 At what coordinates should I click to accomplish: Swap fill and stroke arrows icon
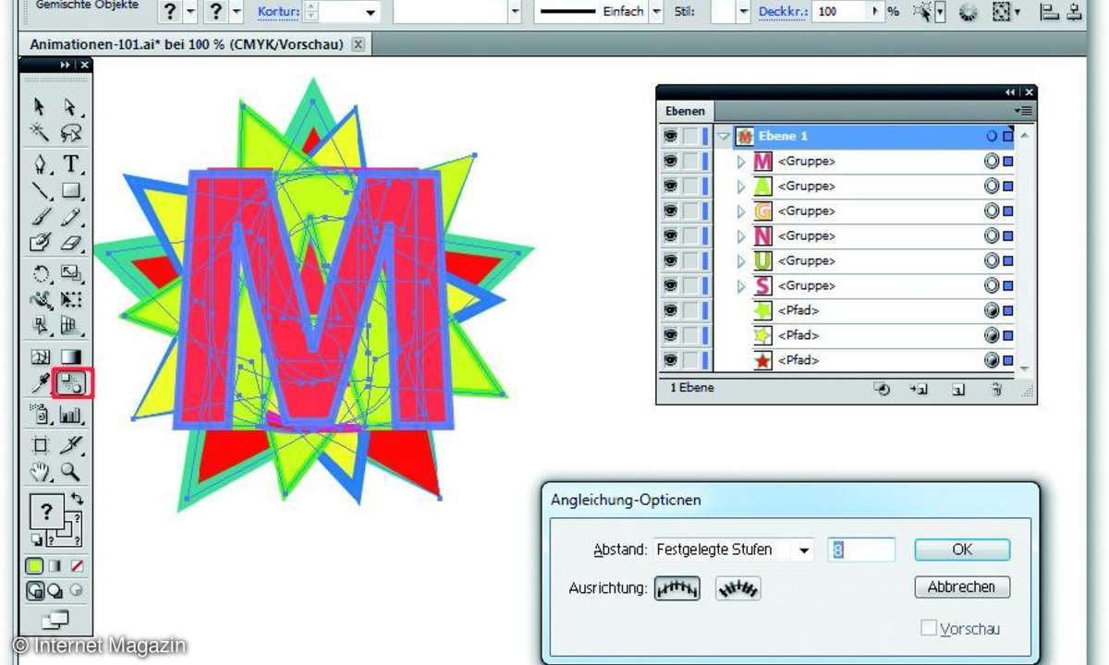click(x=77, y=500)
